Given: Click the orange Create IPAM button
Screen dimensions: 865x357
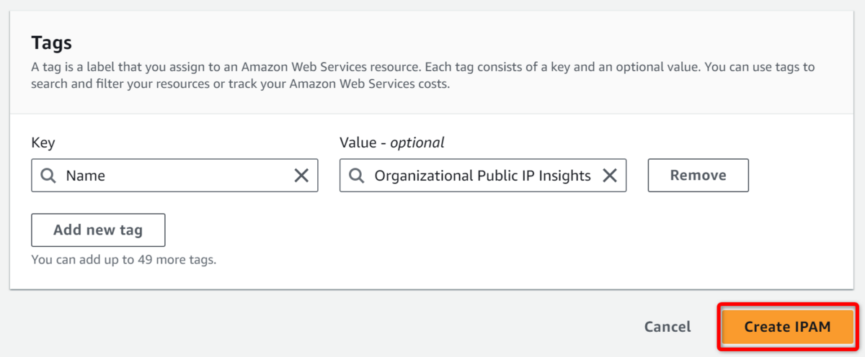Looking at the screenshot, I should pos(787,327).
